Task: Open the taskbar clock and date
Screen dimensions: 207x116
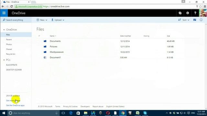Action: [x=201, y=113]
